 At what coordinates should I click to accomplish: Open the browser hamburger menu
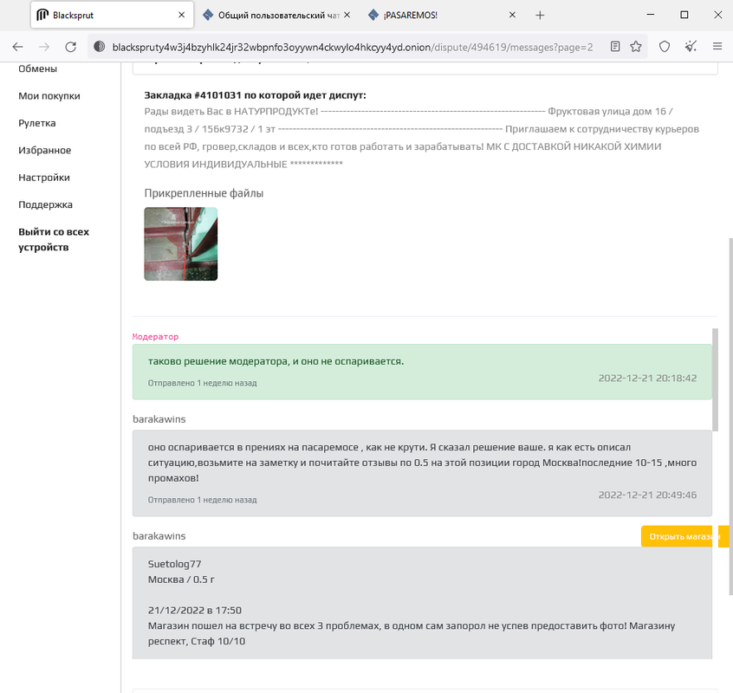point(717,46)
